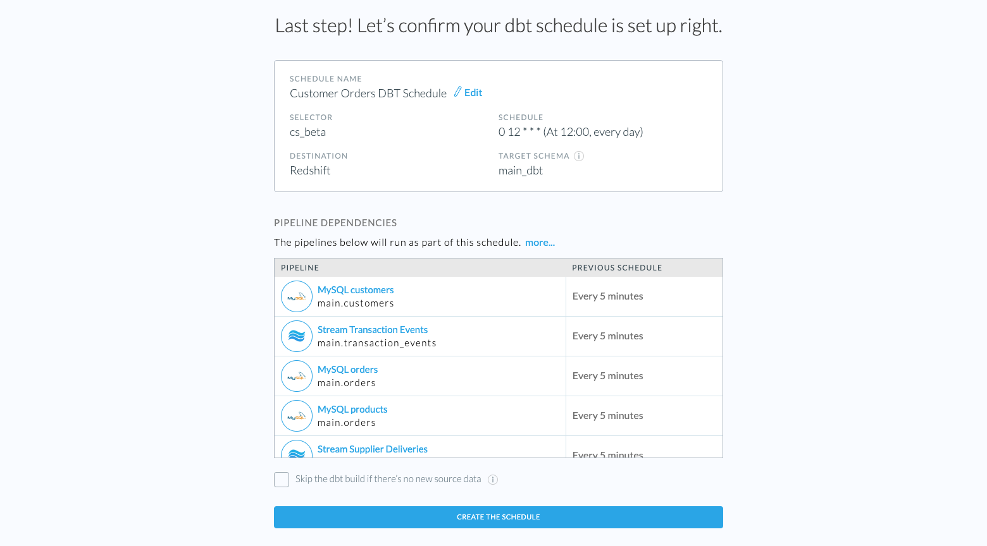The height and width of the screenshot is (546, 987).
Task: Open the MySQL products pipeline link
Action: coord(352,409)
